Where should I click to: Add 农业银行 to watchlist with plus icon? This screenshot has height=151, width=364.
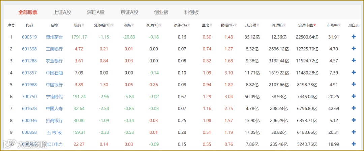[x=354, y=60]
